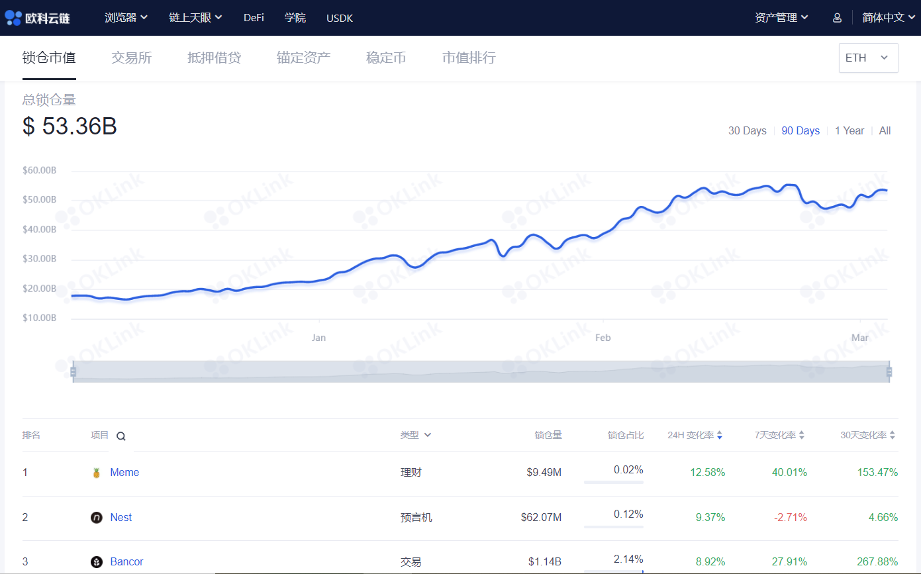Click the Bancor project icon
This screenshot has height=574, width=921.
coord(97,562)
